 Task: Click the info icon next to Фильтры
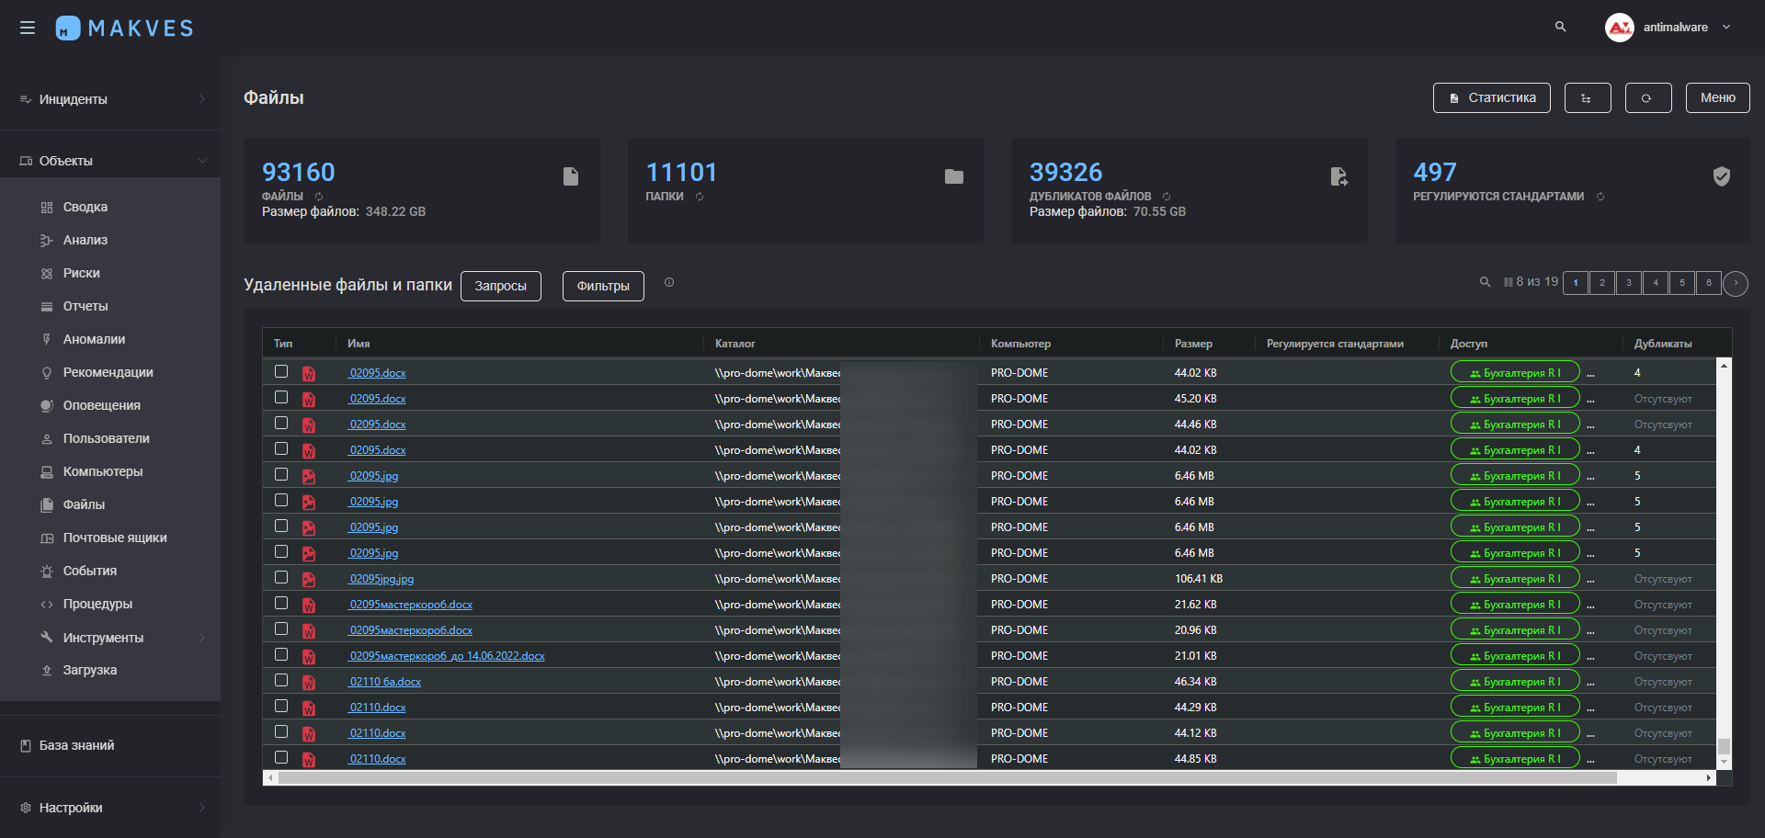tap(669, 283)
